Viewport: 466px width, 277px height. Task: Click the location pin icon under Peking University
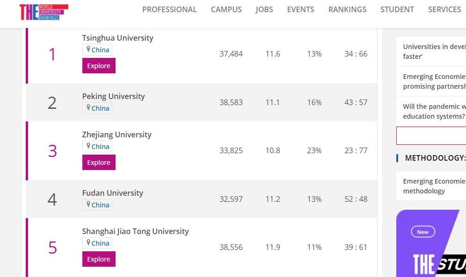click(88, 108)
